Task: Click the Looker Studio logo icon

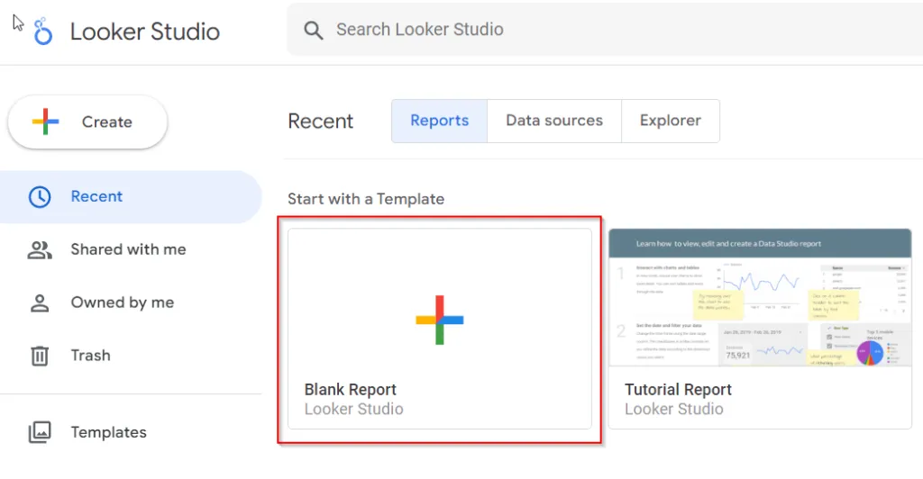Action: [x=42, y=32]
